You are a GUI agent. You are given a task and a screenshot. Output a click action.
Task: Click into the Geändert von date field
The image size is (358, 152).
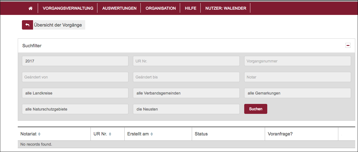click(75, 77)
